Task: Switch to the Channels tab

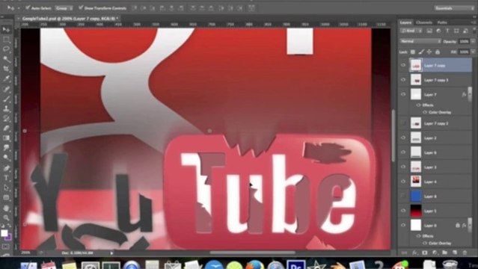Action: tap(423, 22)
